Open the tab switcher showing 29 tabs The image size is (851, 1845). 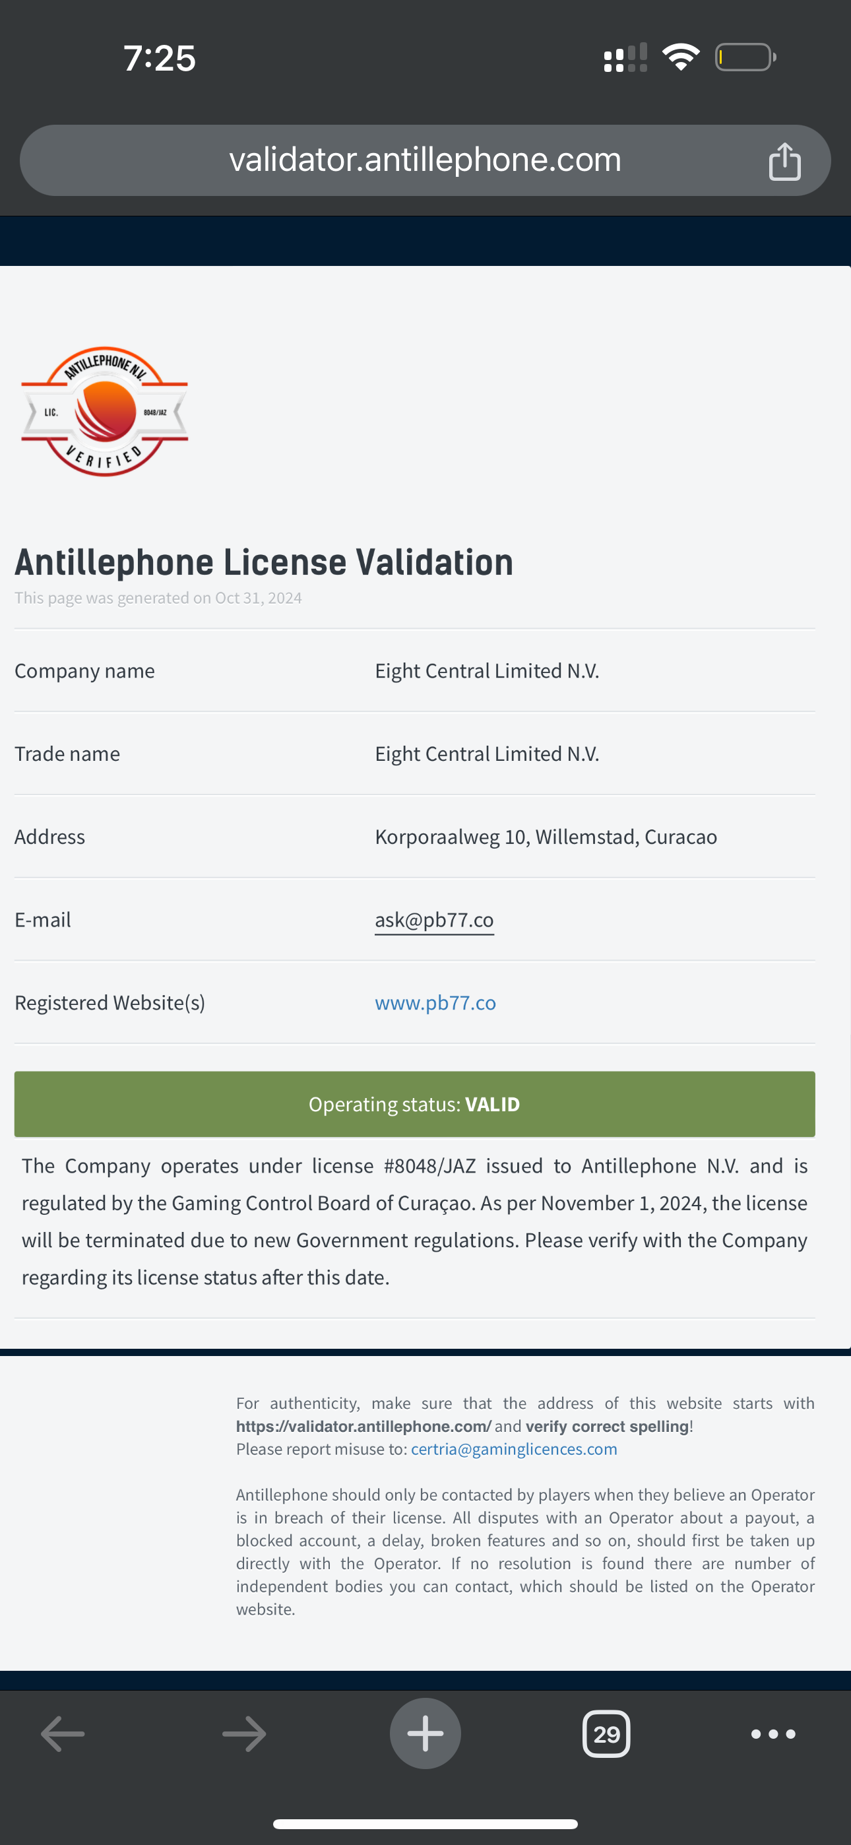tap(606, 1734)
